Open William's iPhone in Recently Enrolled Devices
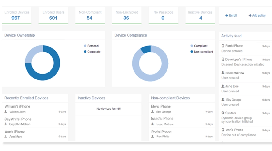Screen dimensions: 272x151 [17, 106]
